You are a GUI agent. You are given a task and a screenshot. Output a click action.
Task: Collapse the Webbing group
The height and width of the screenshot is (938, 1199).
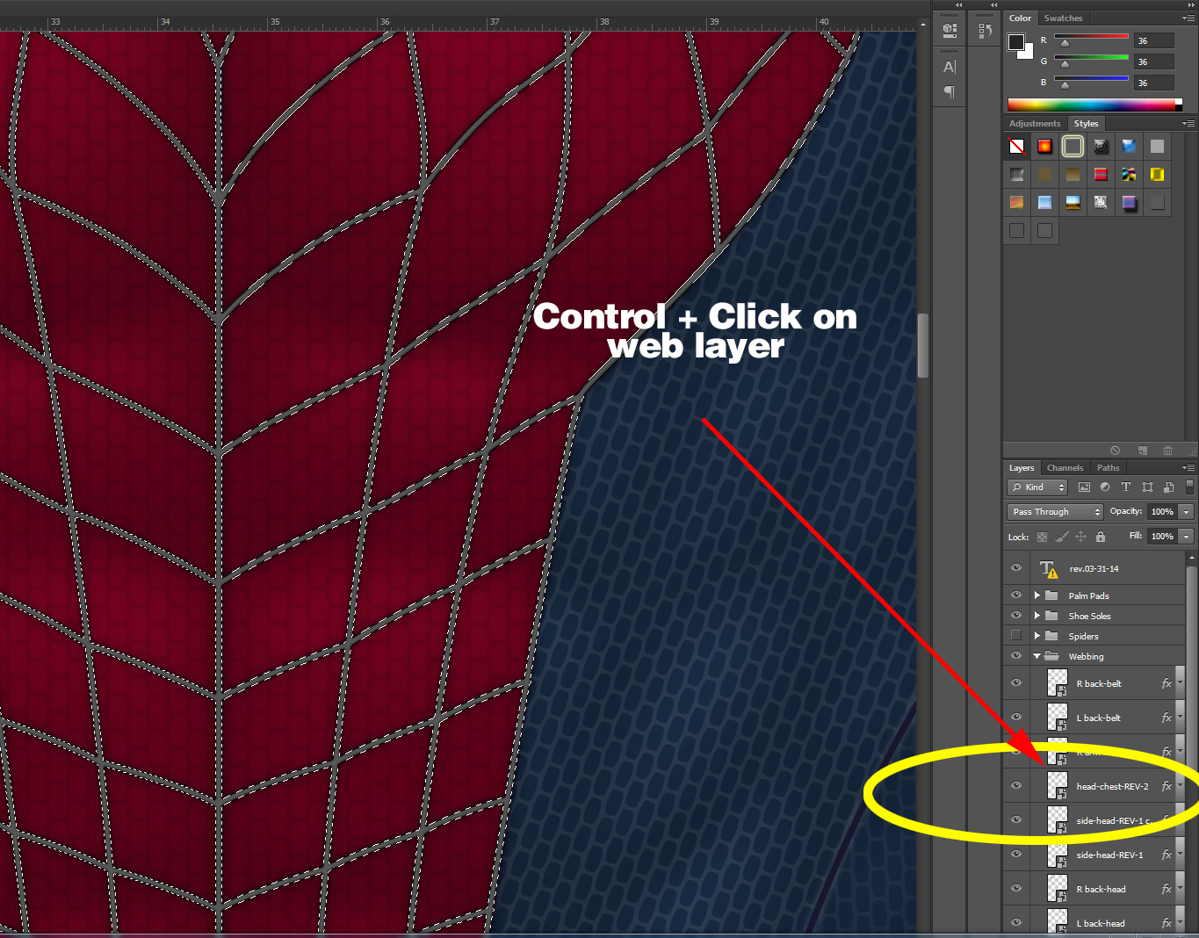1037,656
